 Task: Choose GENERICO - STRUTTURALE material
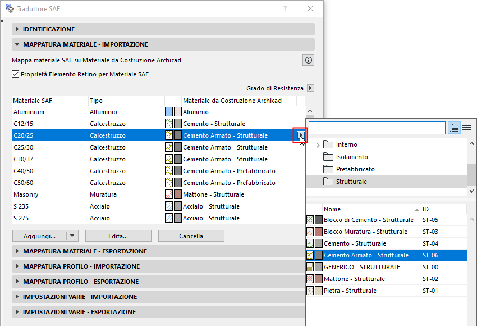[x=386, y=267]
